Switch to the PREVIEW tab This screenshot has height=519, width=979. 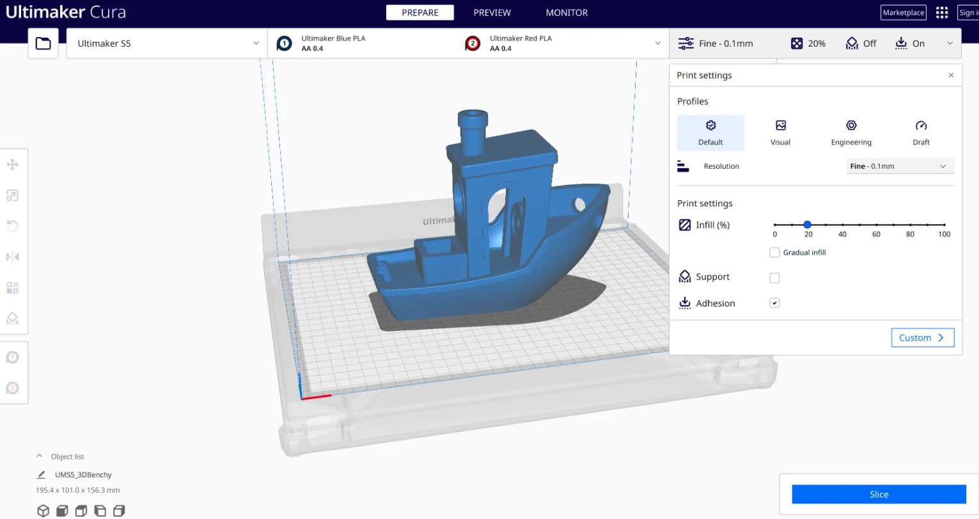point(492,13)
